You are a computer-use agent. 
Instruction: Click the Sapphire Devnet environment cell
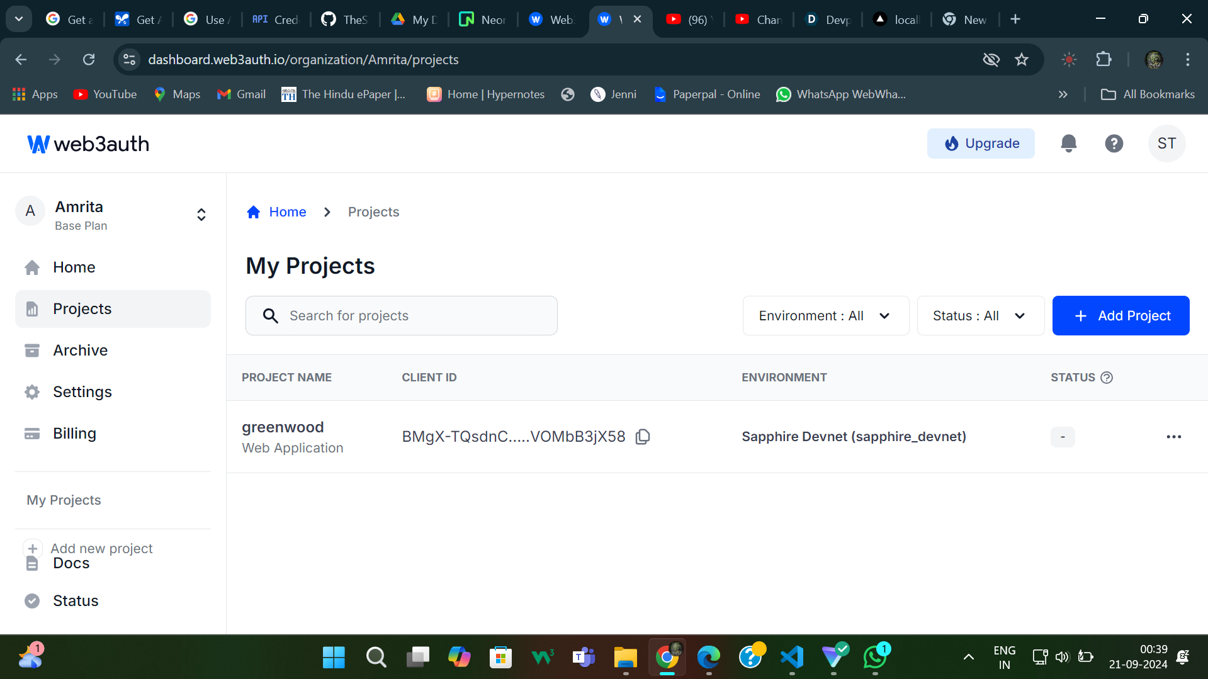[x=854, y=437]
